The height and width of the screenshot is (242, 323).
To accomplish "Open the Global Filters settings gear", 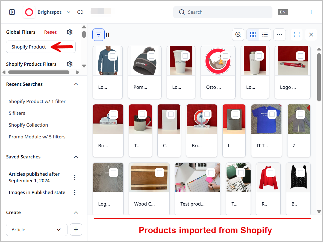I will [x=70, y=32].
